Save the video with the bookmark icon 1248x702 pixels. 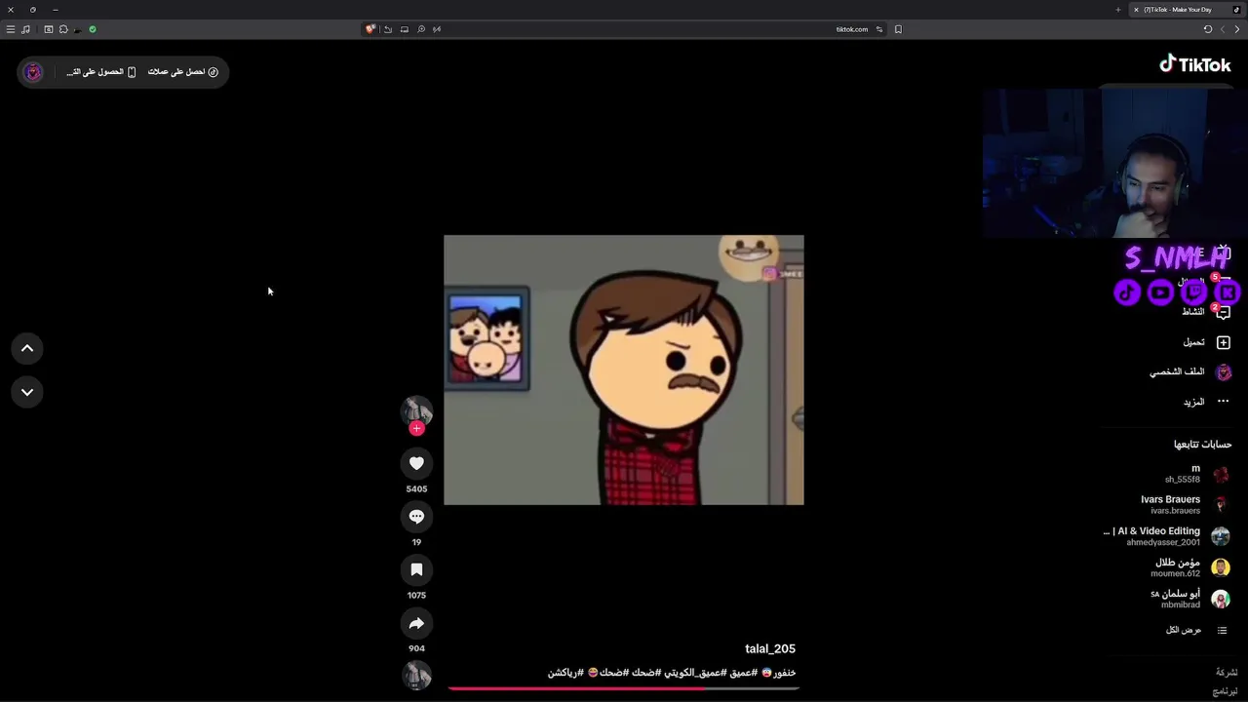coord(416,569)
